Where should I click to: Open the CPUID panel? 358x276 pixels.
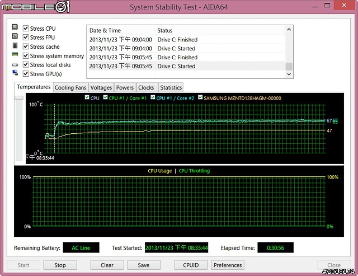click(191, 265)
